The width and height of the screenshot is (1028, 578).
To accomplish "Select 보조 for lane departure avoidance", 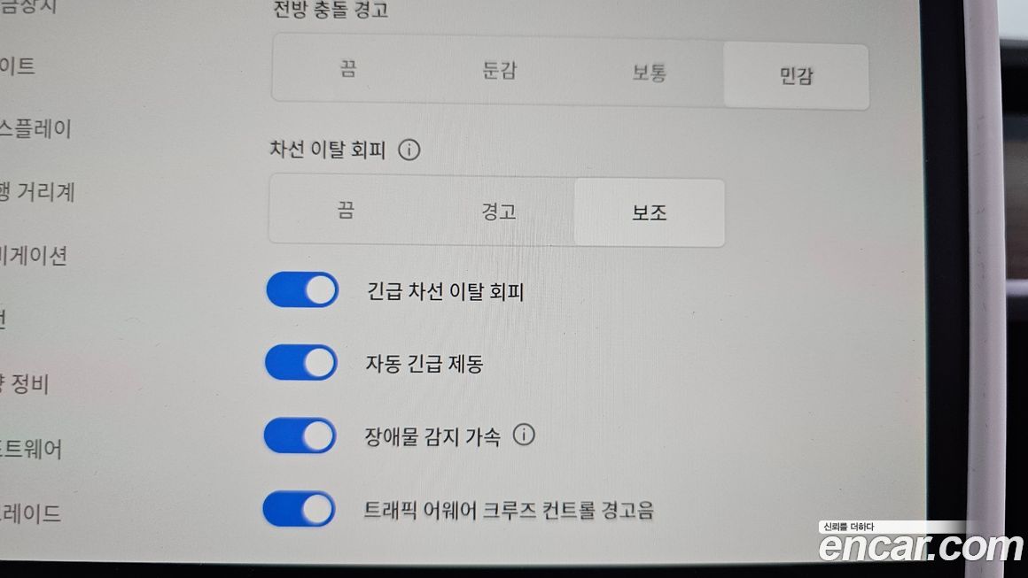I will [649, 212].
